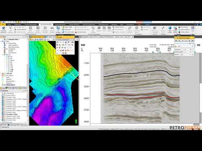The width and height of the screenshot is (202, 151).
Task: Open the Structural Modeling ribbon tab
Action: 46,24
